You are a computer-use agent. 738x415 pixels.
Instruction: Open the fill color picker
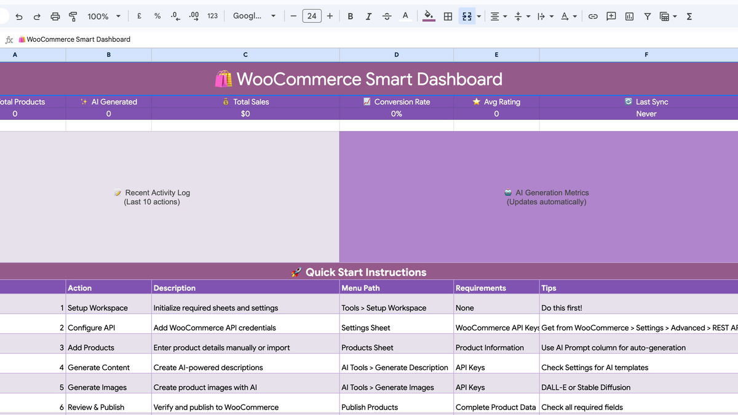429,16
